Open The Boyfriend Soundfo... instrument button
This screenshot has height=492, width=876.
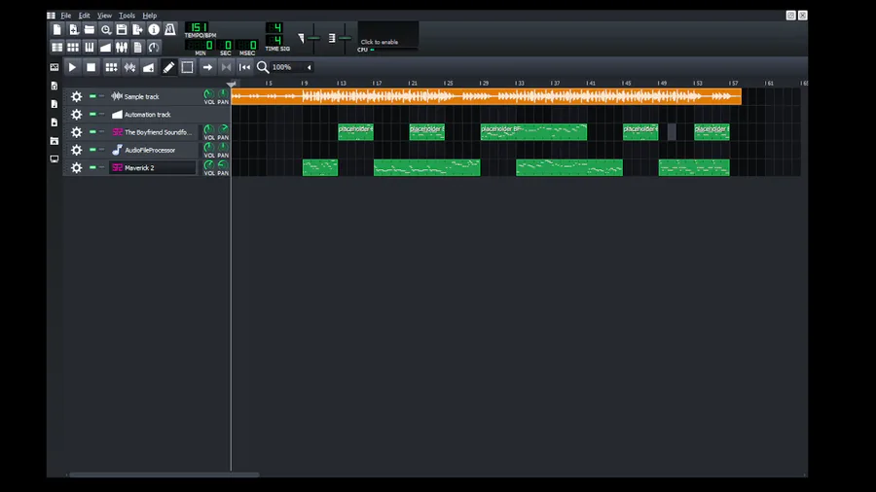click(153, 132)
